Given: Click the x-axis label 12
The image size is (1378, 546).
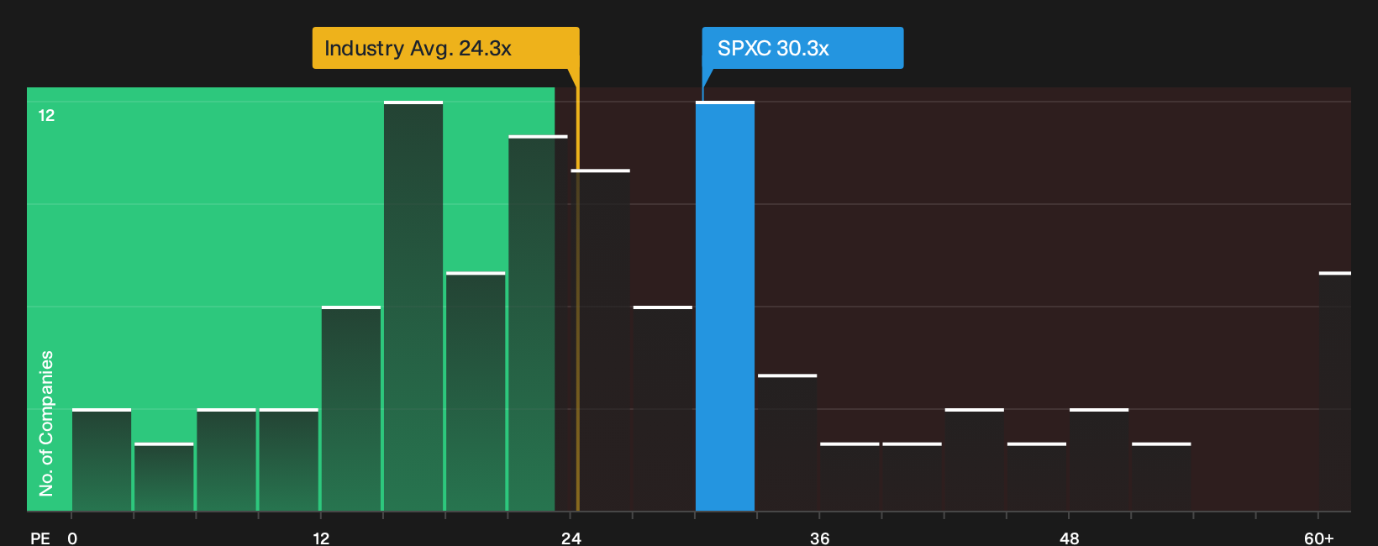Looking at the screenshot, I should tap(321, 538).
